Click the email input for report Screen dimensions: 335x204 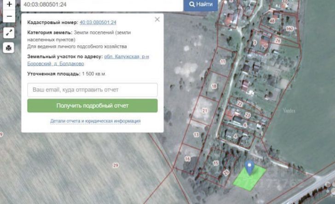[92, 90]
